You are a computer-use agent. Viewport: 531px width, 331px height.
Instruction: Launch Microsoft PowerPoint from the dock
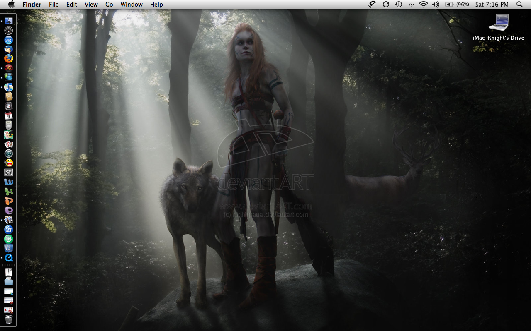9,201
